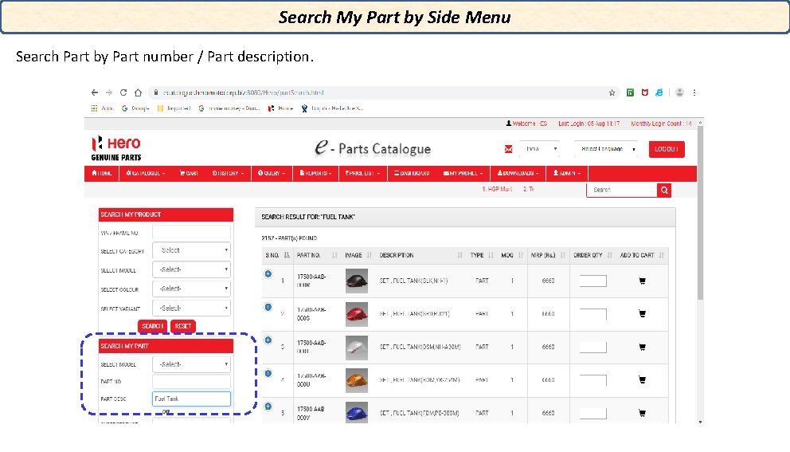Click the blue IE extension icon
This screenshot has width=790, height=452.
(x=659, y=92)
